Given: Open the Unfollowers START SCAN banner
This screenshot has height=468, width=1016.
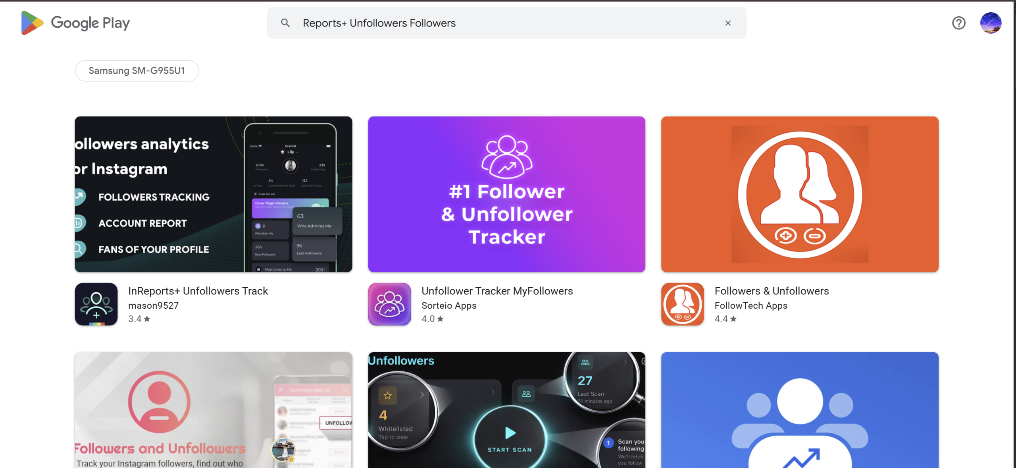Looking at the screenshot, I should coord(506,410).
